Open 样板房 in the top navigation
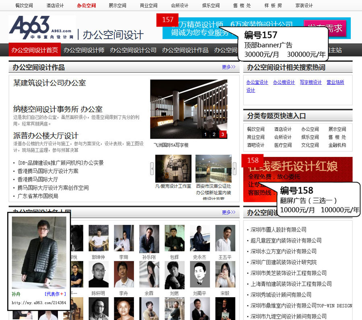Image resolution: width=362 pixels, height=320 pixels. (x=273, y=6)
